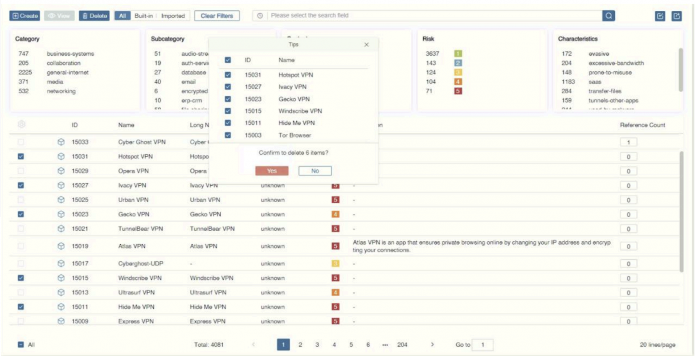Click the blue risk level 2 swatch

click(458, 63)
